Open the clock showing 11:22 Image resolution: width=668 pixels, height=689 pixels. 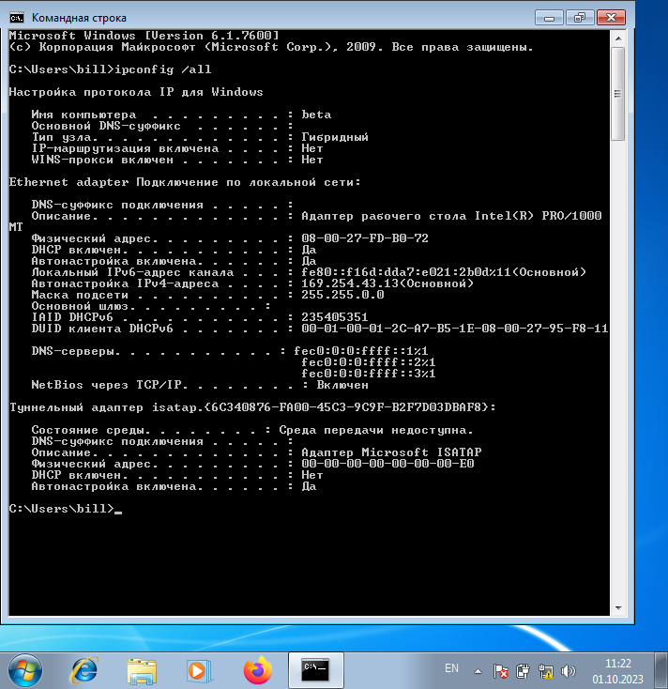617,671
